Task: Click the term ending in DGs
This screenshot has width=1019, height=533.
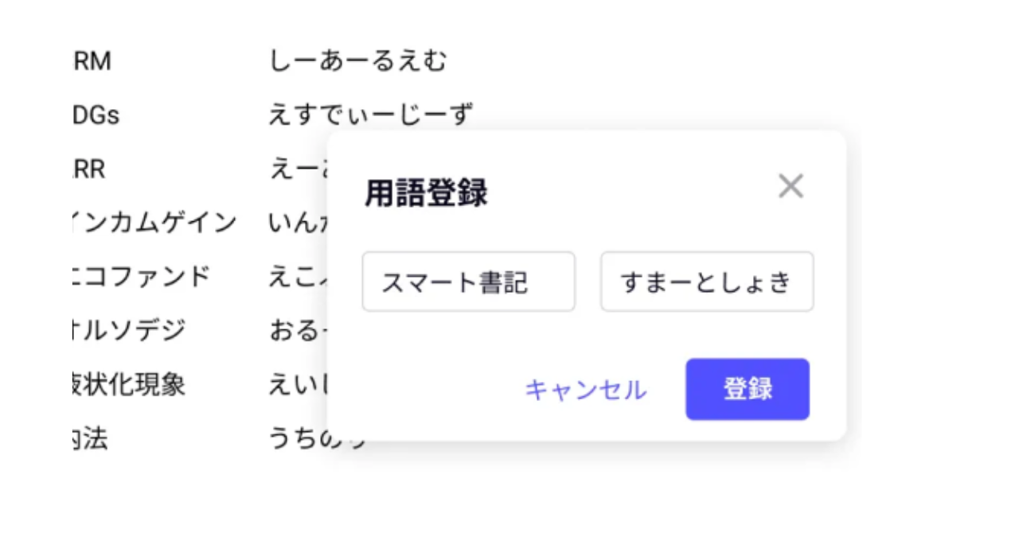Action: [96, 115]
